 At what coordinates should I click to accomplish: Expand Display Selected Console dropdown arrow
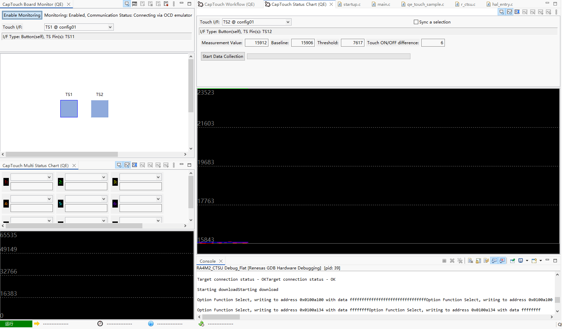coord(527,261)
